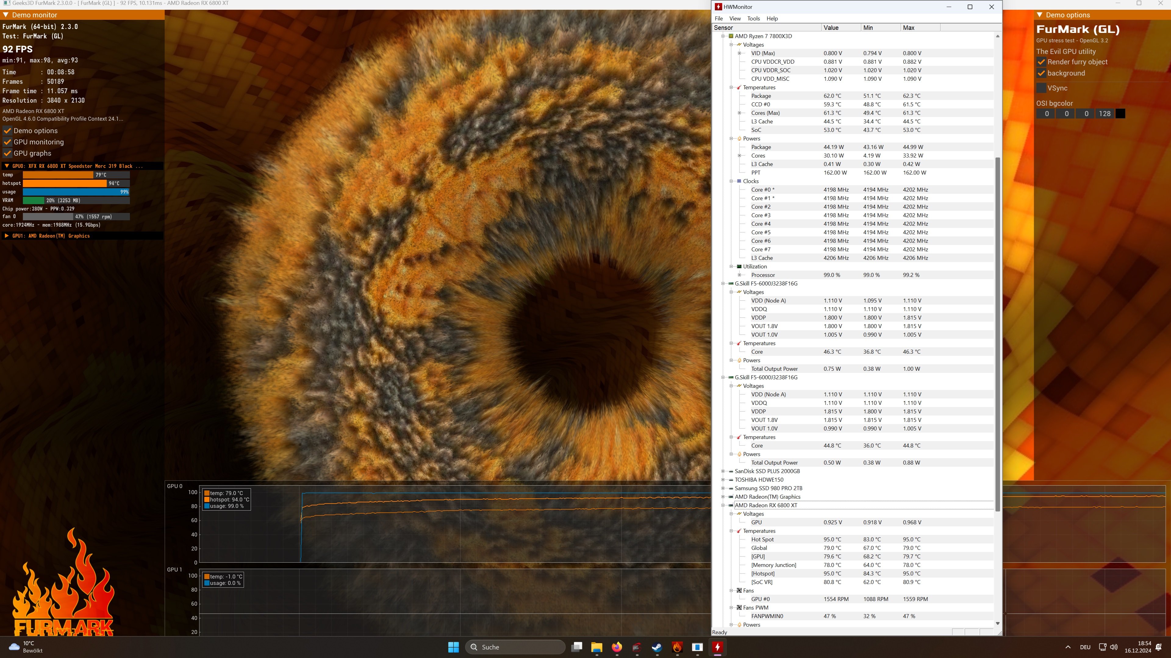Image resolution: width=1171 pixels, height=658 pixels.
Task: Open Firefox from the taskbar
Action: pos(617,647)
